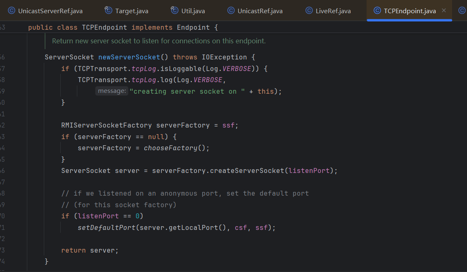467x272 pixels.
Task: Open the LiveRef.java tab
Action: pyautogui.click(x=333, y=11)
